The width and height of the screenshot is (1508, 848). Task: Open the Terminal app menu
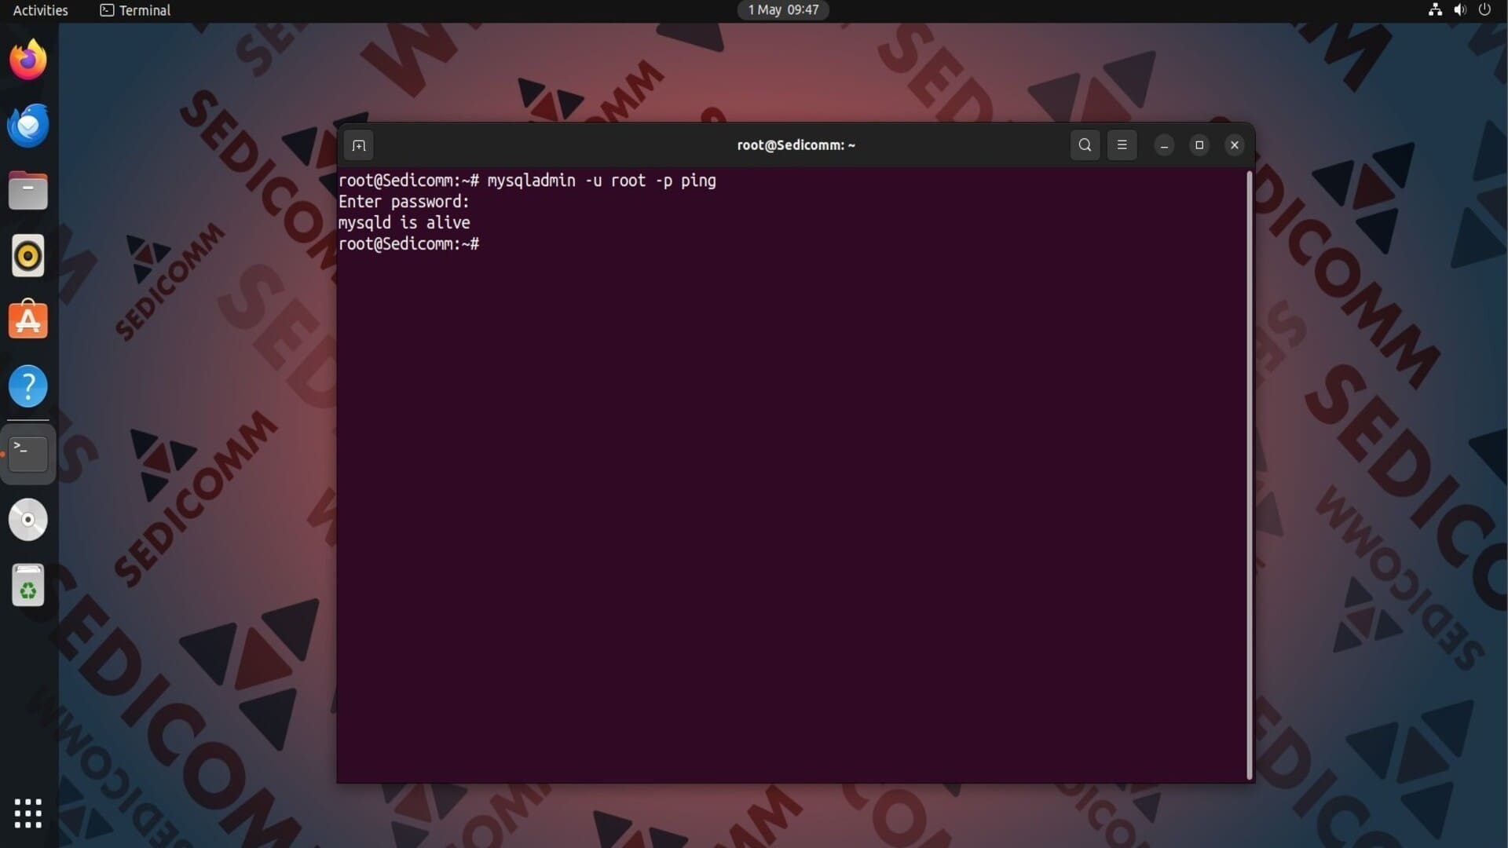[135, 10]
